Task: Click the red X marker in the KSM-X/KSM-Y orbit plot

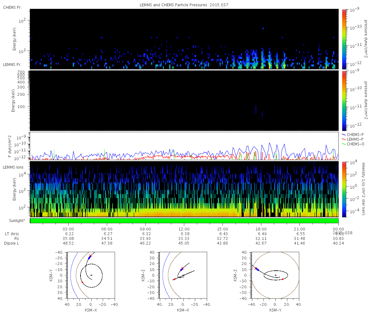Action: click(x=90, y=256)
